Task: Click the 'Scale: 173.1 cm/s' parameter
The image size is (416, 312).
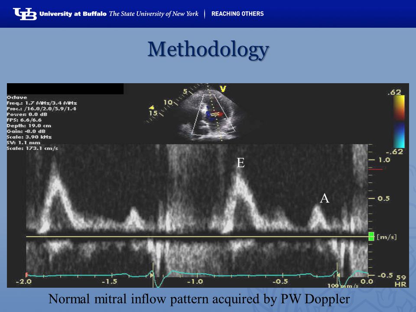Action: 32,148
